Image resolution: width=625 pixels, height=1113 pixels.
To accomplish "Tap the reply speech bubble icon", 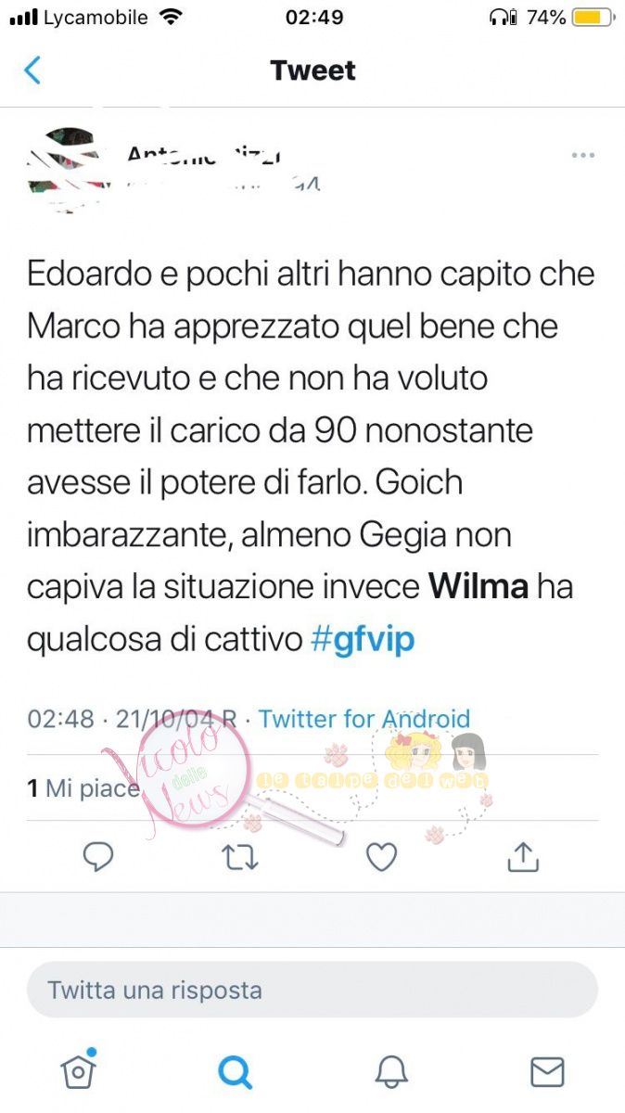I will (x=98, y=857).
